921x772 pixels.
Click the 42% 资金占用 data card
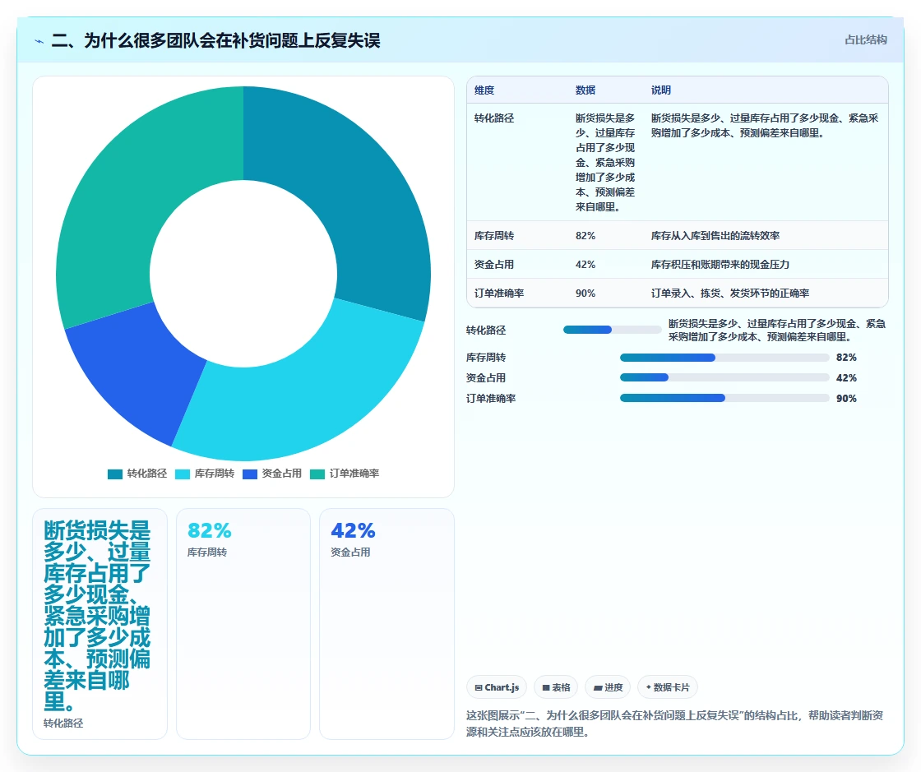386,623
